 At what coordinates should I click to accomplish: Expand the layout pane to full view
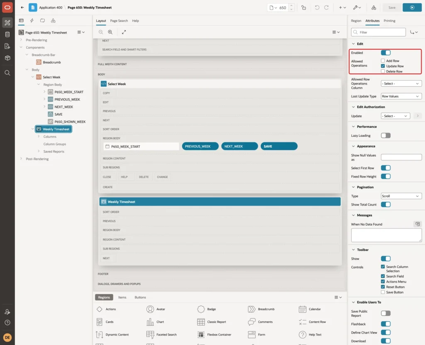pos(124,32)
